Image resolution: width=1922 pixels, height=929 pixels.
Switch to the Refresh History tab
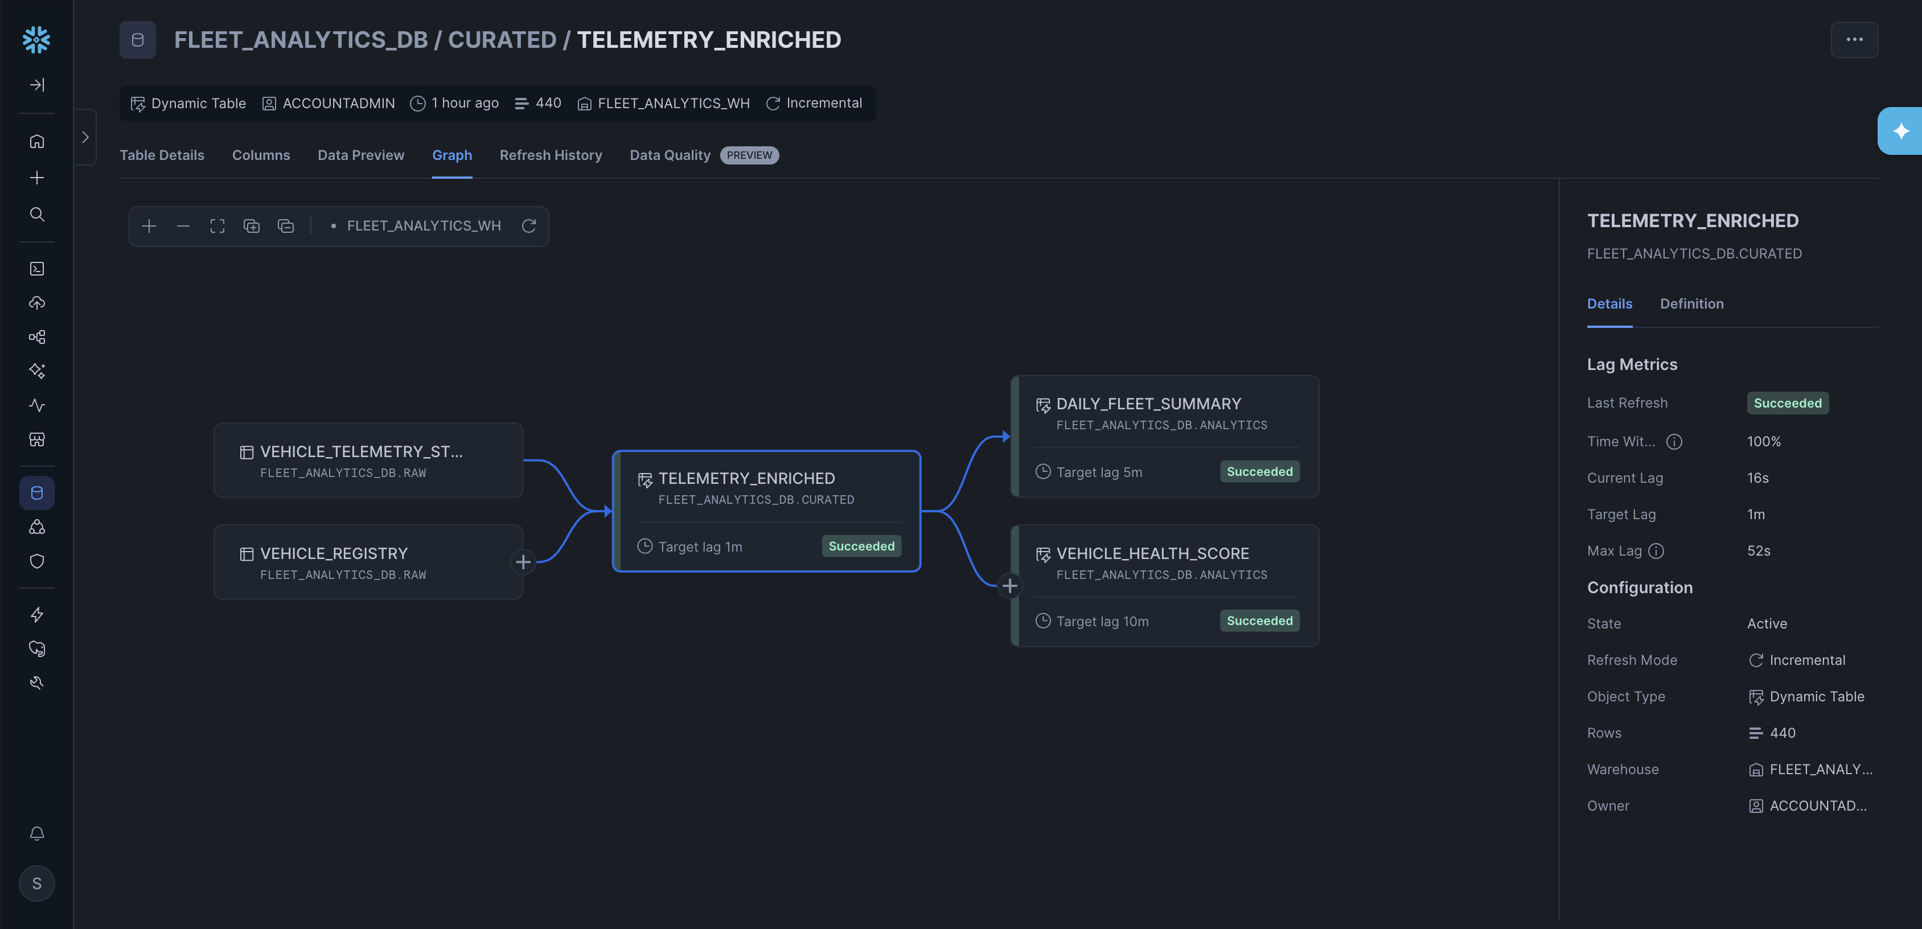coord(551,155)
